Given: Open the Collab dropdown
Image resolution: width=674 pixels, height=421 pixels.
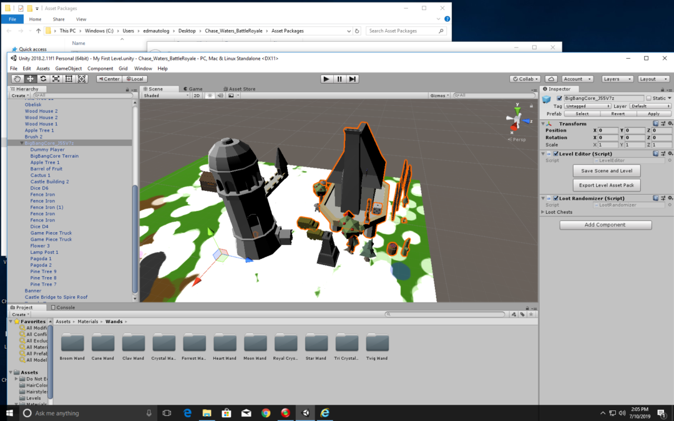Looking at the screenshot, I should [525, 79].
